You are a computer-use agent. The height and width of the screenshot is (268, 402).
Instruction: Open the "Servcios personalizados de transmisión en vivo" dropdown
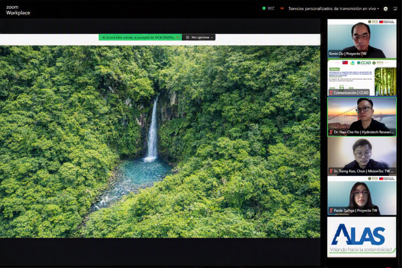coord(334,9)
